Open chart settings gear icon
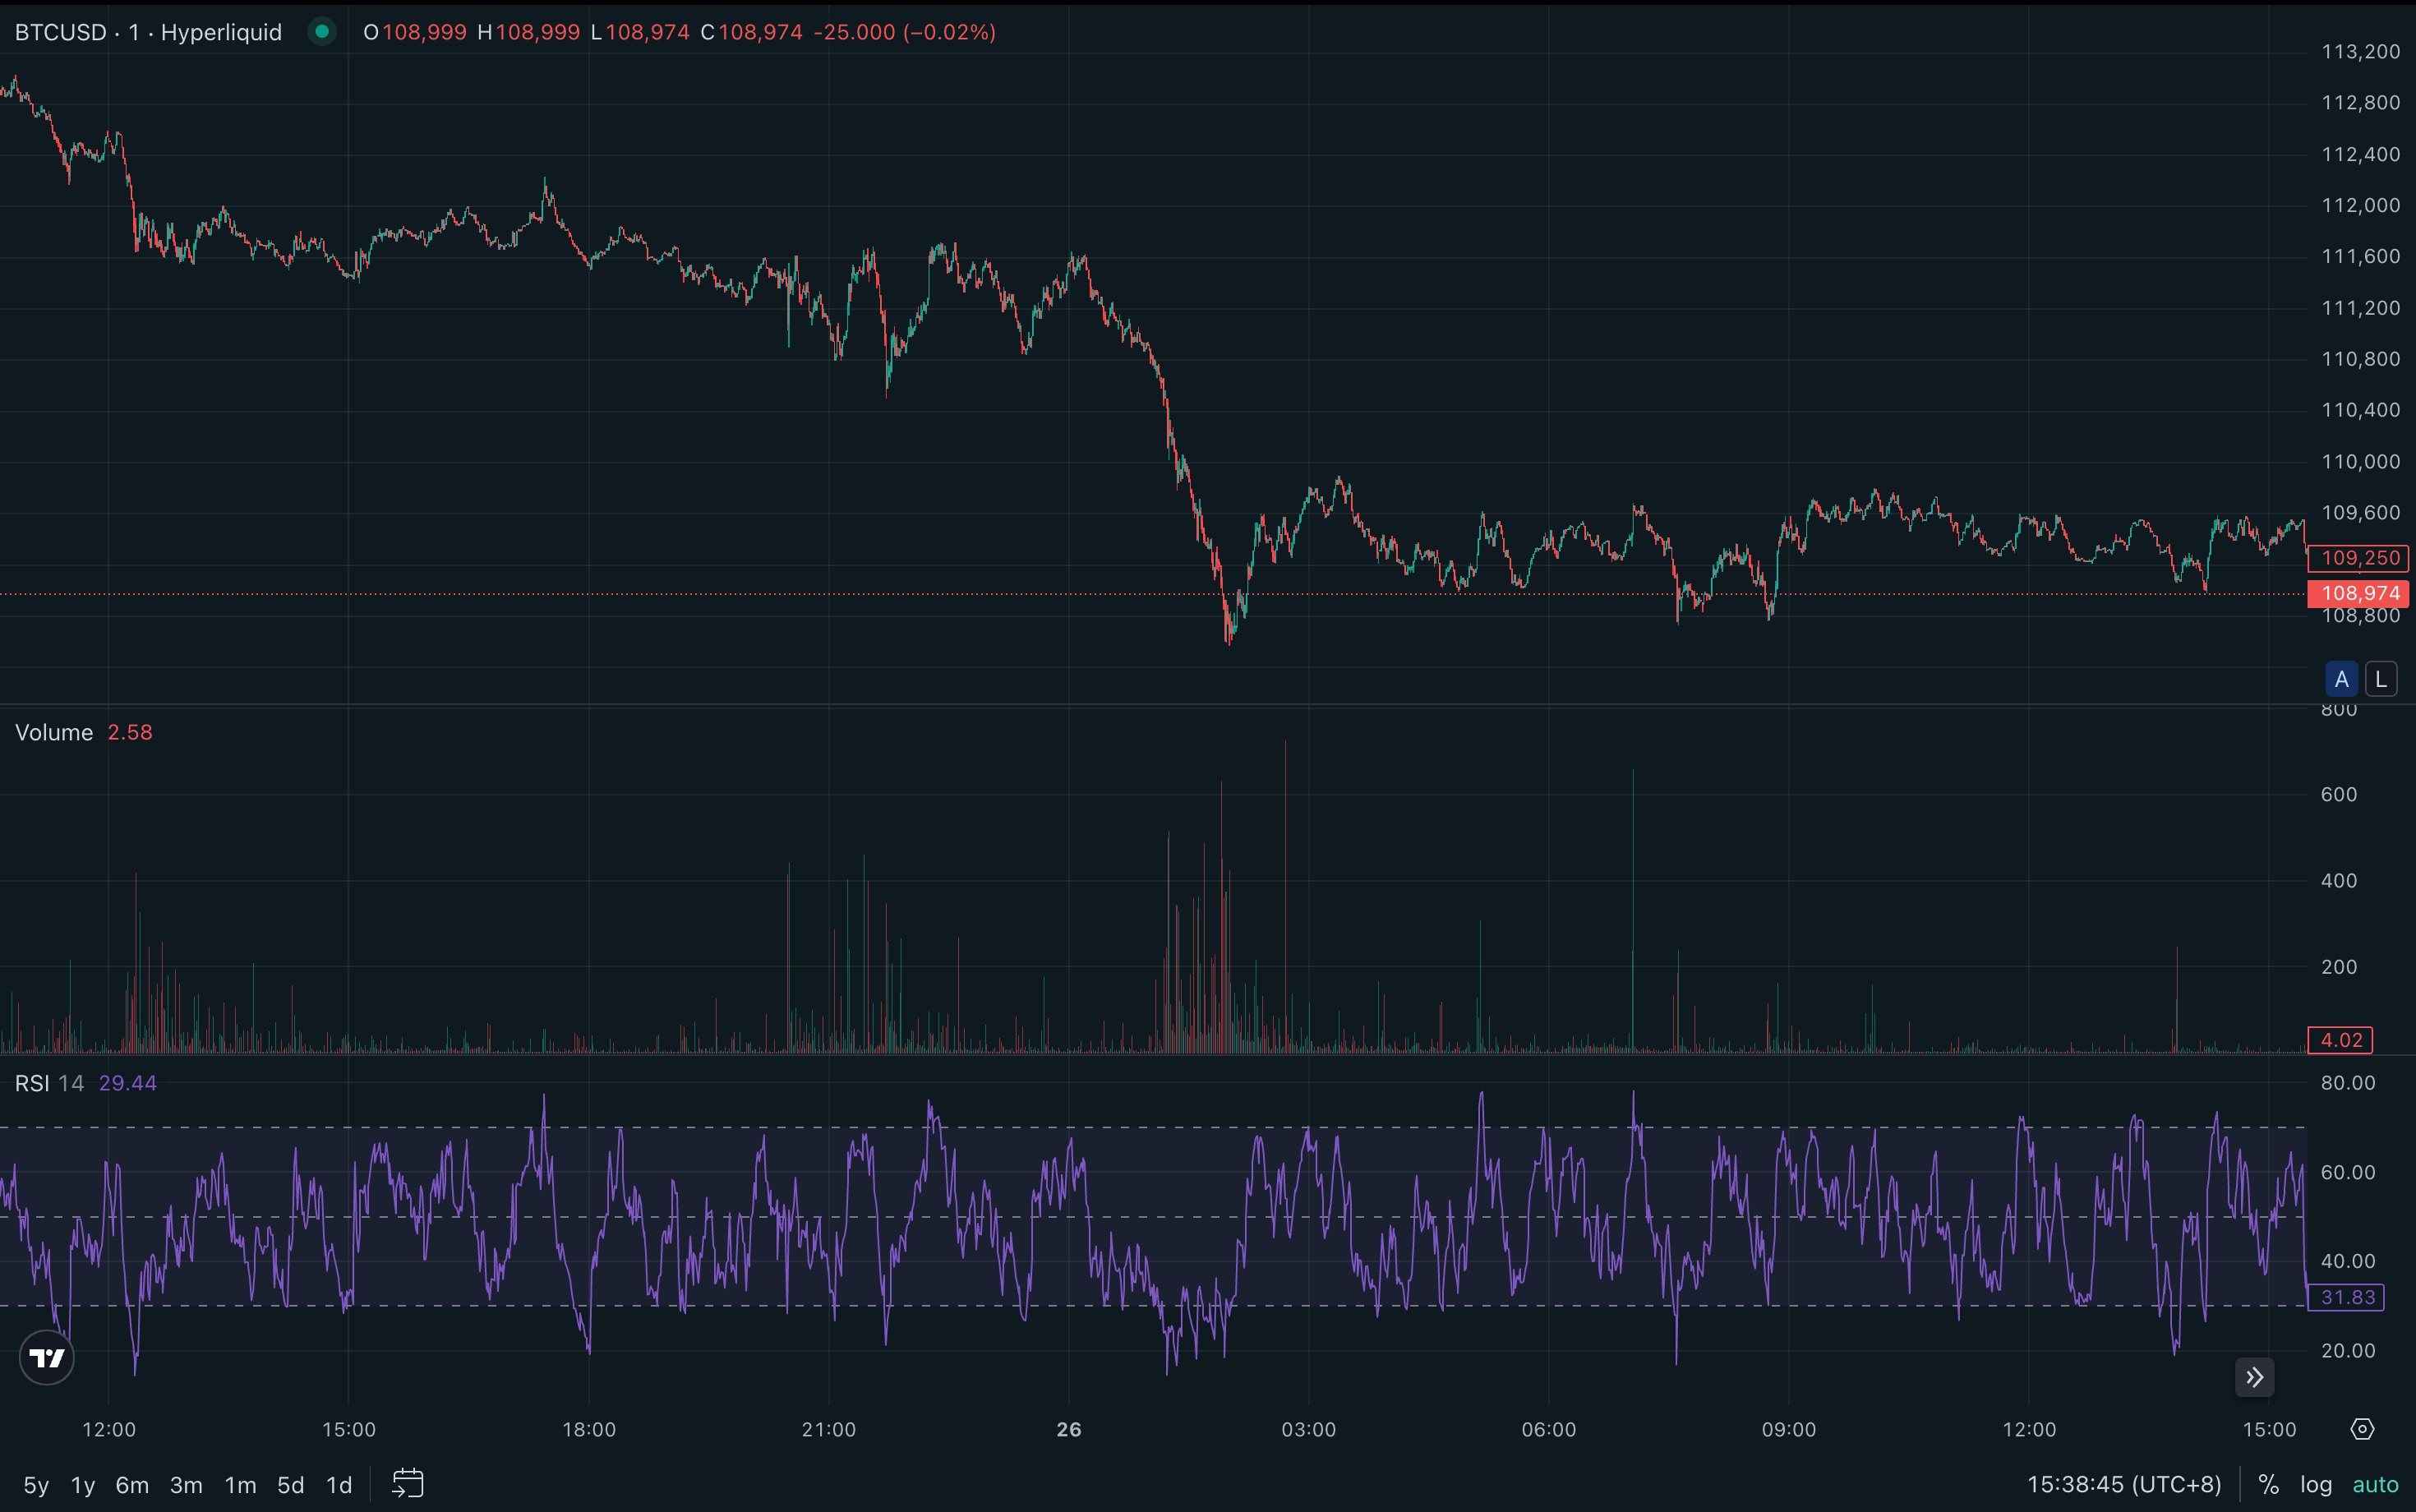 (2362, 1429)
